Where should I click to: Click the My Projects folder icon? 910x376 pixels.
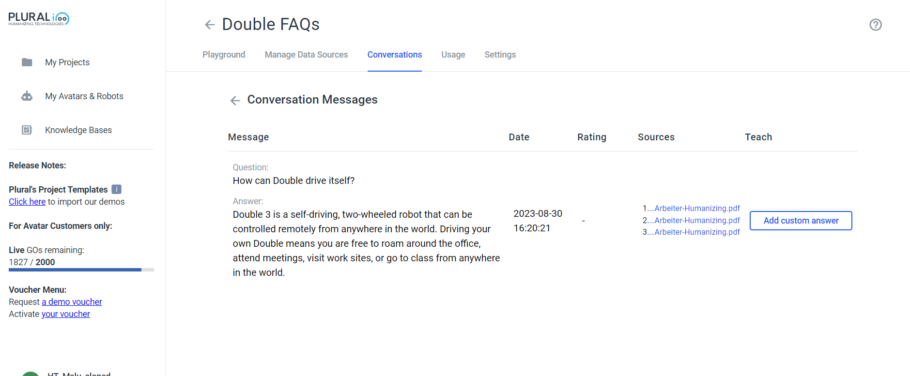pos(27,62)
